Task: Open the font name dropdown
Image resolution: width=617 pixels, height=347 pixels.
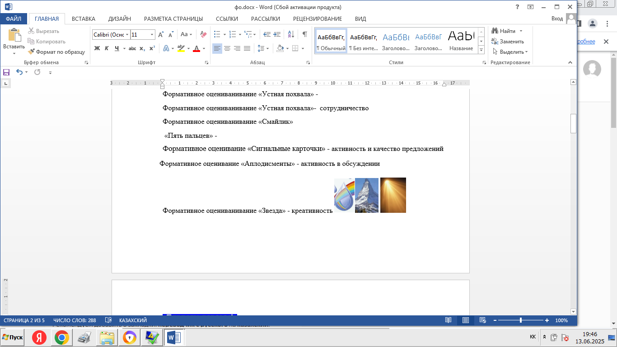Action: coord(127,34)
